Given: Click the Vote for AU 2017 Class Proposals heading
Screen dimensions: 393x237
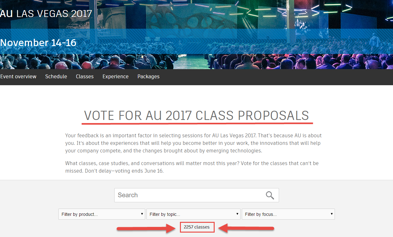Looking at the screenshot, I should point(196,116).
